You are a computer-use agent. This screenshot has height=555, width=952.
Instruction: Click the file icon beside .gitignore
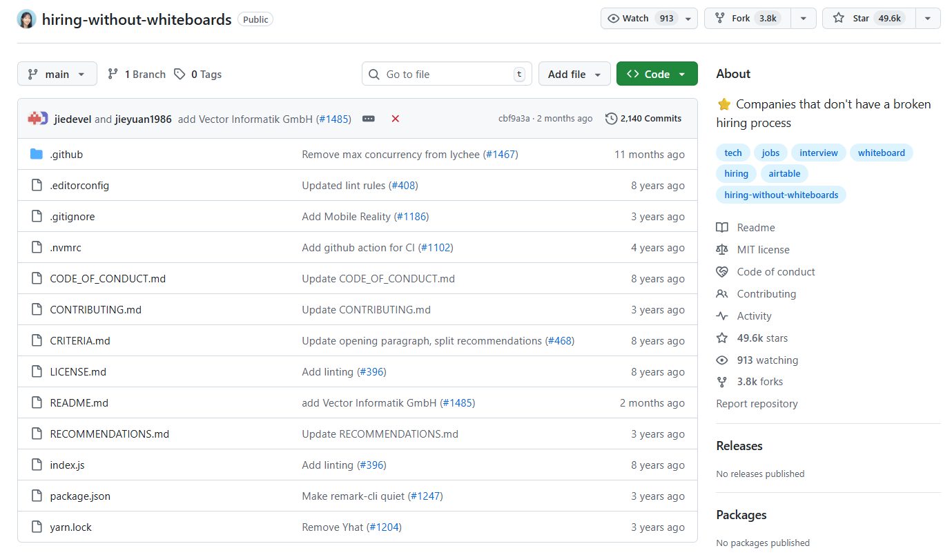point(37,216)
